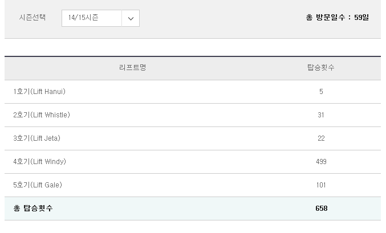Click the ride count 22 for Lift Jeta
The width and height of the screenshot is (386, 233).
321,138
